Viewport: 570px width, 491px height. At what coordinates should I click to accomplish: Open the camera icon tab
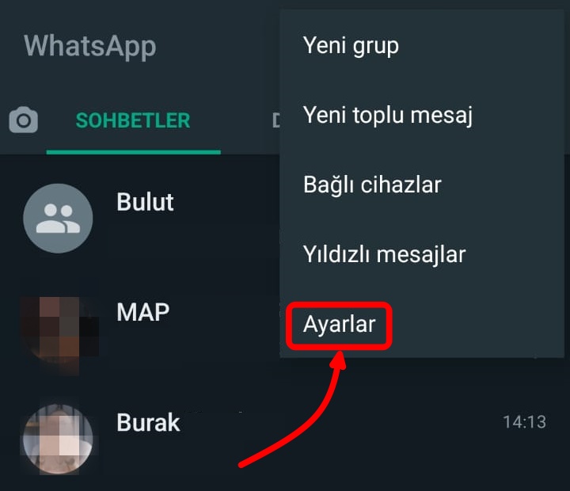pos(23,120)
